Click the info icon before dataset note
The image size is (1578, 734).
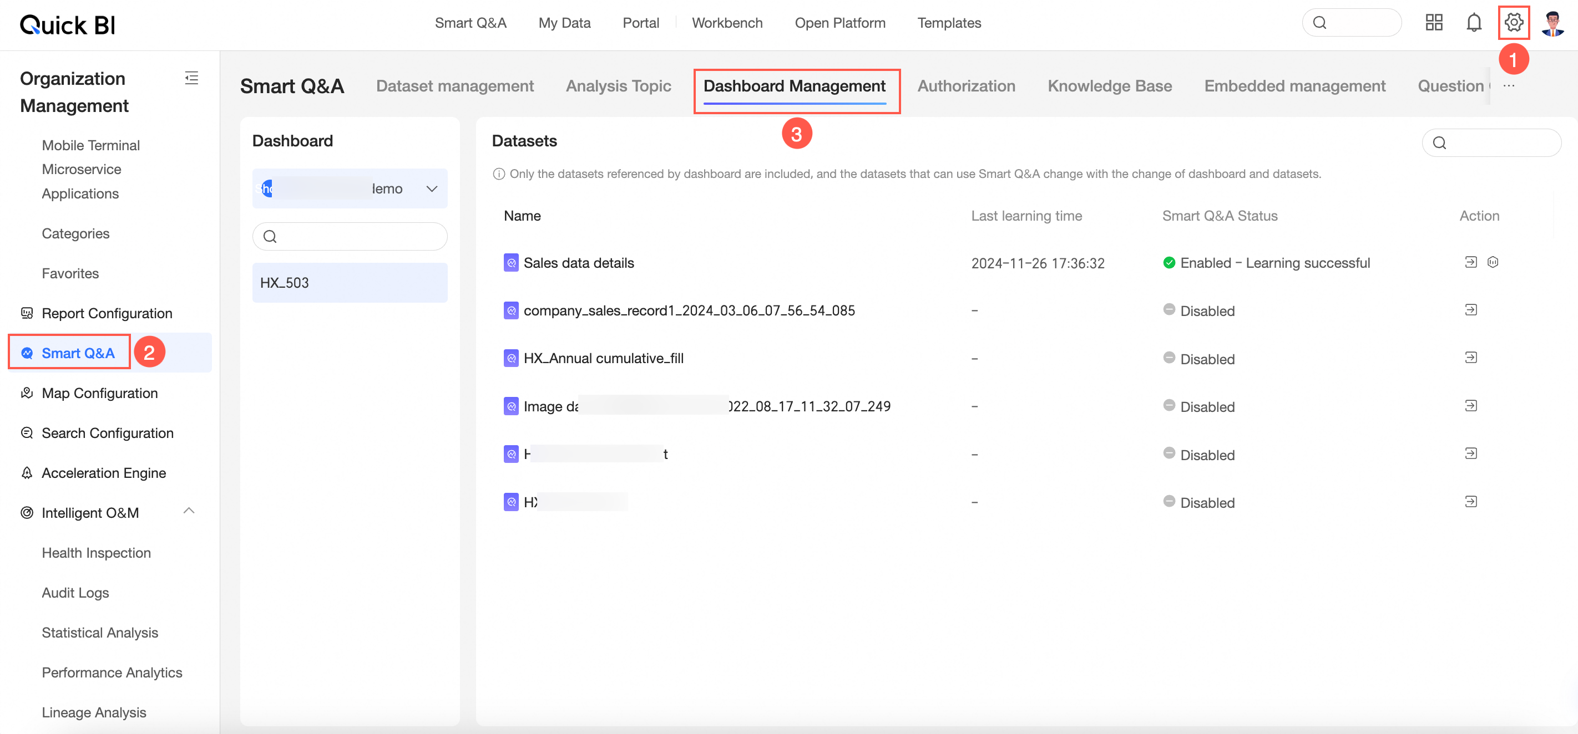click(x=499, y=174)
